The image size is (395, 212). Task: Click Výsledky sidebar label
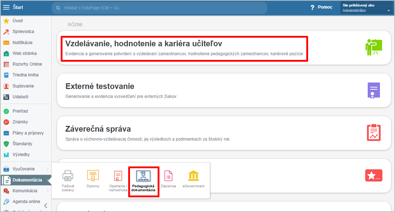tap(21, 155)
